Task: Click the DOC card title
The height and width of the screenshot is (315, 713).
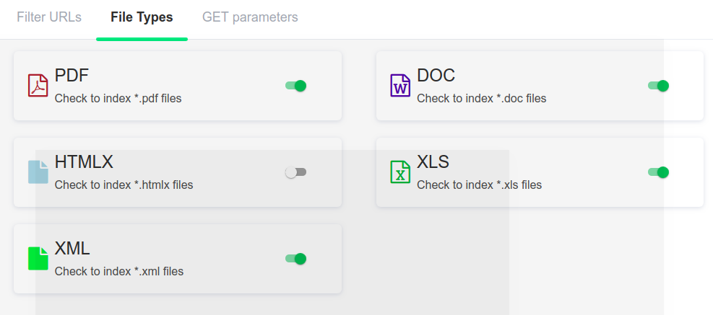Action: click(436, 76)
